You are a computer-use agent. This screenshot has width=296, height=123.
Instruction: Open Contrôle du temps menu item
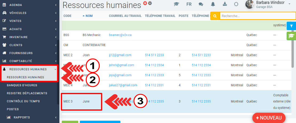coord(23,101)
